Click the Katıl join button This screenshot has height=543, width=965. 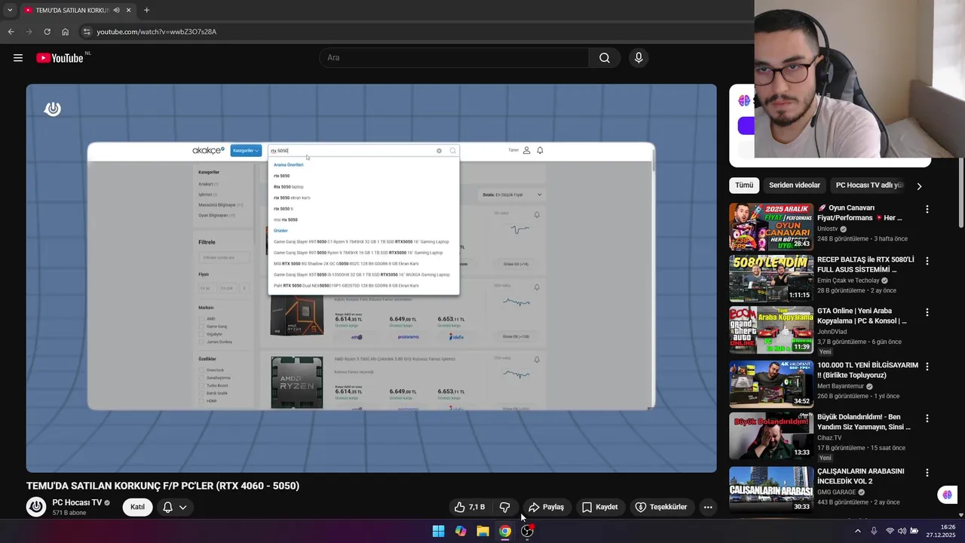click(x=137, y=507)
